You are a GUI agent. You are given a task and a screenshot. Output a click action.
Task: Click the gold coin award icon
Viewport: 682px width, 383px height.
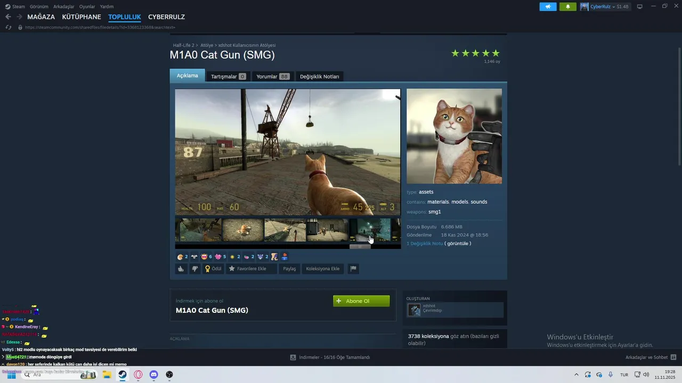click(234, 257)
